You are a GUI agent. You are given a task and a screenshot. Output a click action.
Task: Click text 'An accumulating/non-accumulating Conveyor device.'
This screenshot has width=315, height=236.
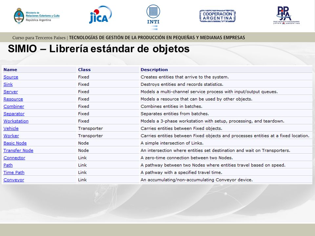click(x=197, y=180)
